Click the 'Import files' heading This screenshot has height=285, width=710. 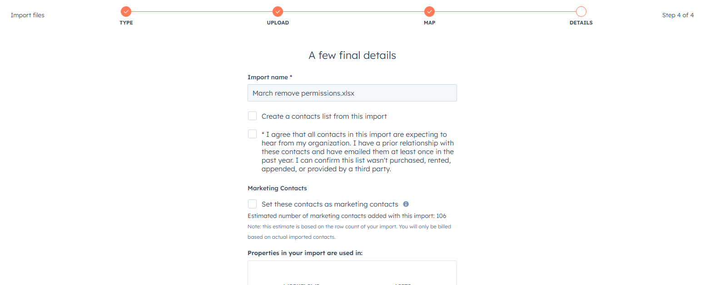coord(27,15)
